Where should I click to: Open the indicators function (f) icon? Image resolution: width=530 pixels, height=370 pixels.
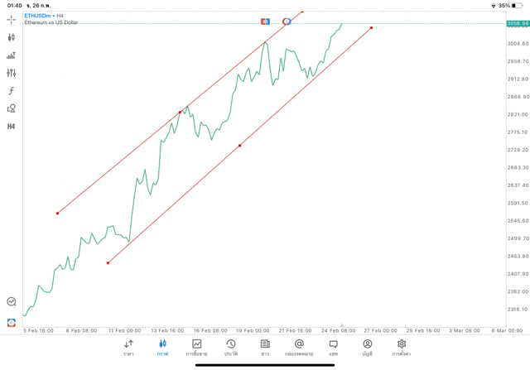[x=12, y=91]
